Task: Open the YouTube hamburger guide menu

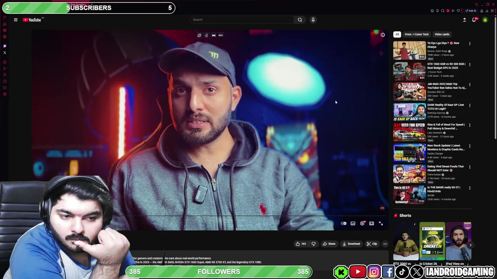Action: click(16, 20)
